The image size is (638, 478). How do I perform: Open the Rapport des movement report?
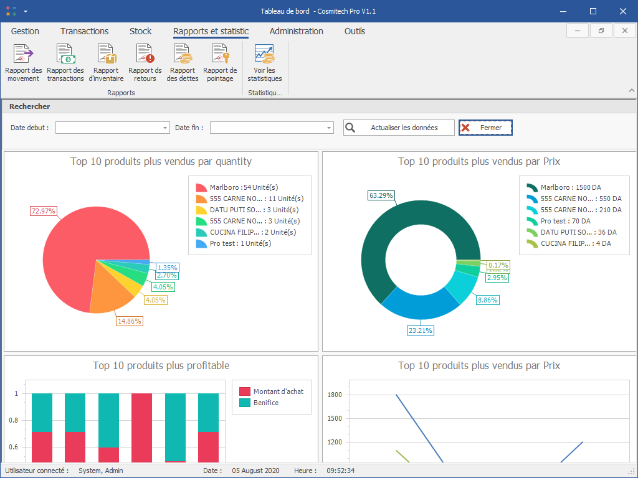point(23,63)
